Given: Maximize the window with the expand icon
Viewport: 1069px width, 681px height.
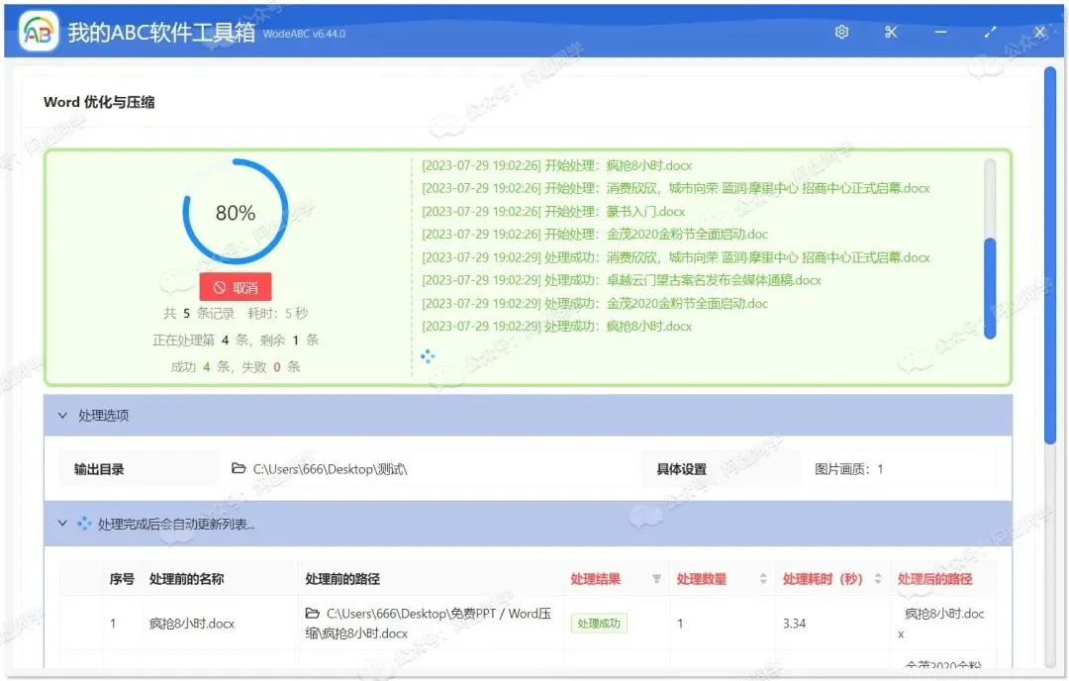Looking at the screenshot, I should (x=990, y=32).
